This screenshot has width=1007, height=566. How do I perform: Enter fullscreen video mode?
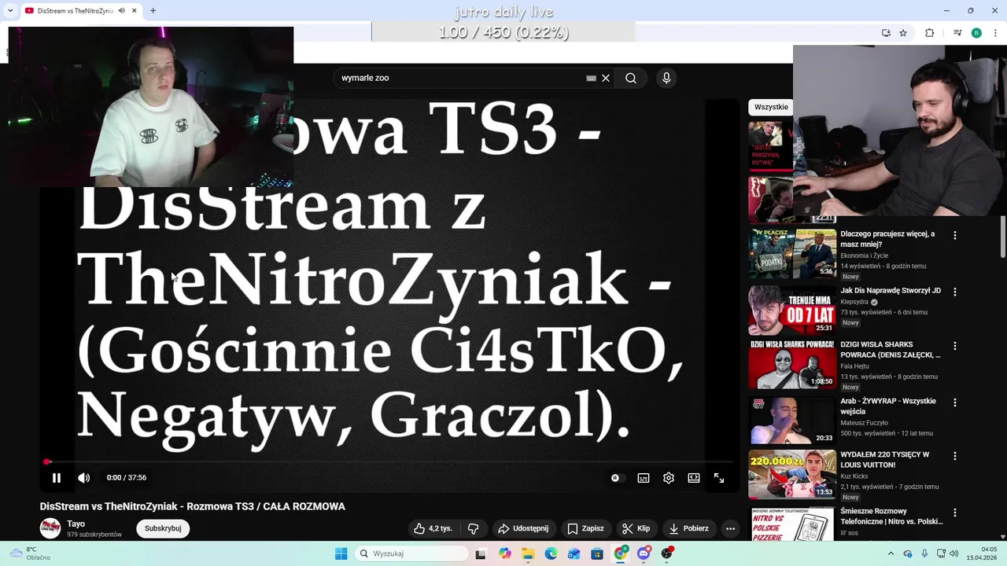(x=719, y=478)
